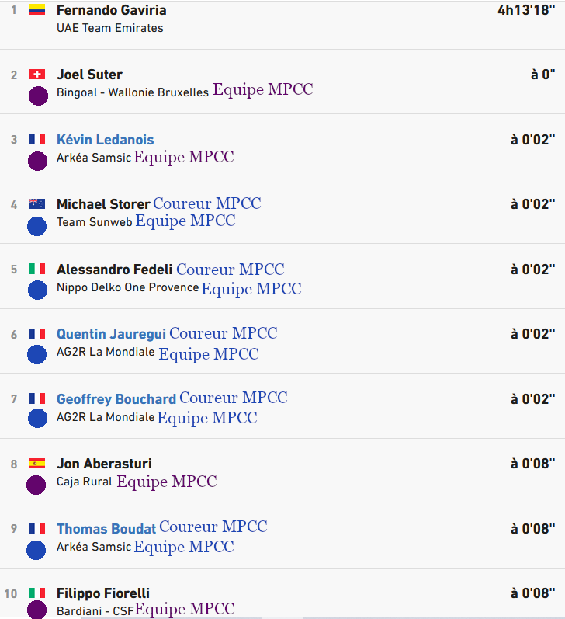Click blue circle badge under Thomas Boudat
The image size is (565, 619).
tap(36, 550)
